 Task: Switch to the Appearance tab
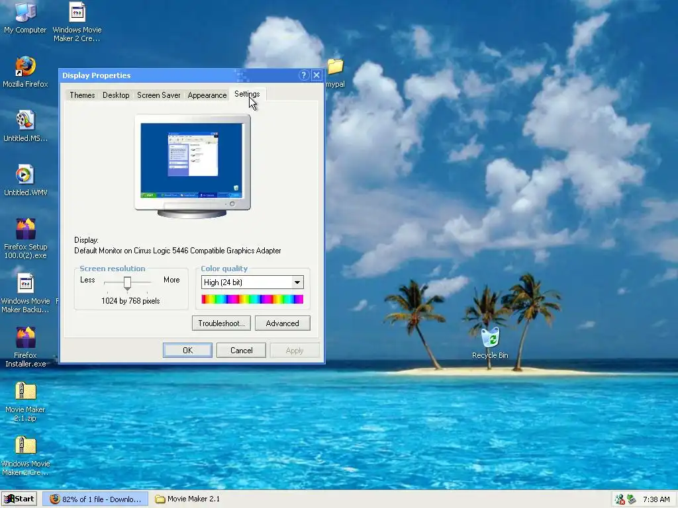pos(207,95)
